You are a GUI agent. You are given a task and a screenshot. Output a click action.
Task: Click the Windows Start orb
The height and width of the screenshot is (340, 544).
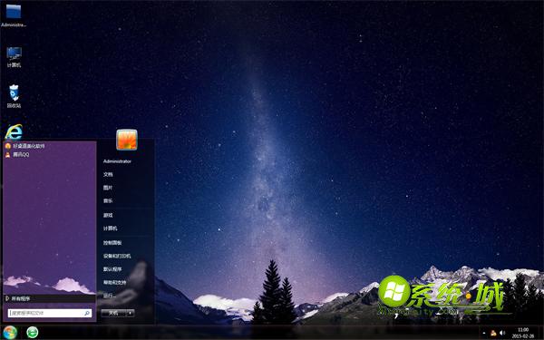pos(10,333)
